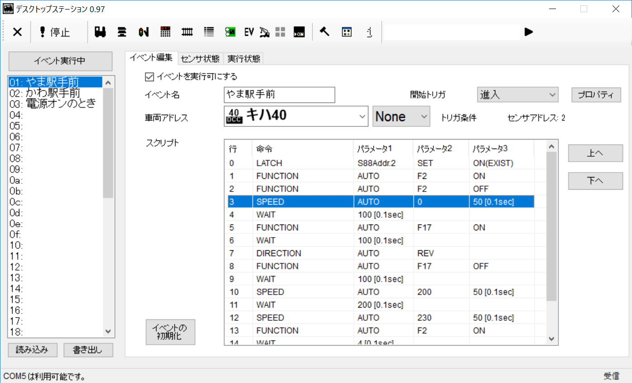Click the 停止 emergency stop button
Viewport: 632px width, 383px height.
point(55,32)
